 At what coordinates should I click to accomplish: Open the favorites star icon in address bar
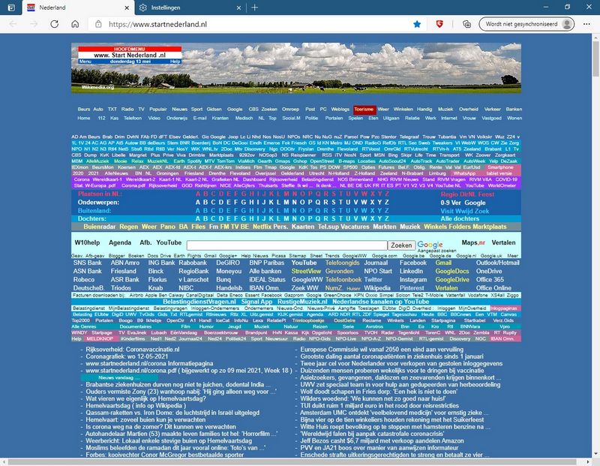coord(417,24)
